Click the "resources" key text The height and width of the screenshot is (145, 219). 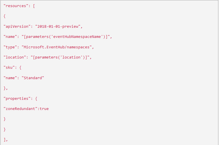16,6
